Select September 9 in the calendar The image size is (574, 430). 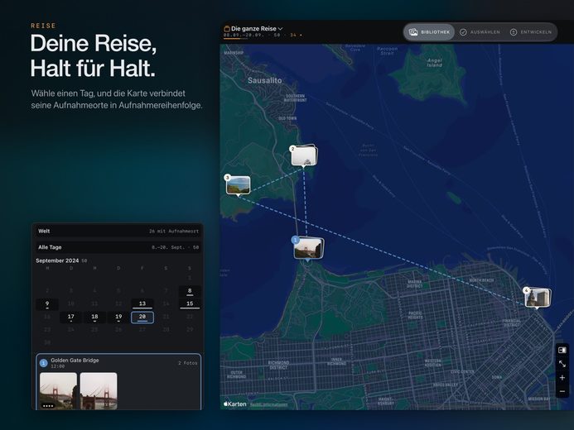(x=47, y=304)
